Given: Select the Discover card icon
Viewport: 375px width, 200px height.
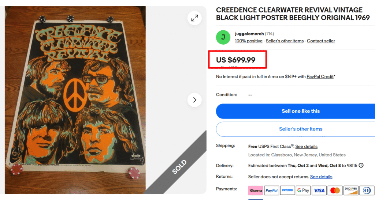Looking at the screenshot, I should click(350, 190).
